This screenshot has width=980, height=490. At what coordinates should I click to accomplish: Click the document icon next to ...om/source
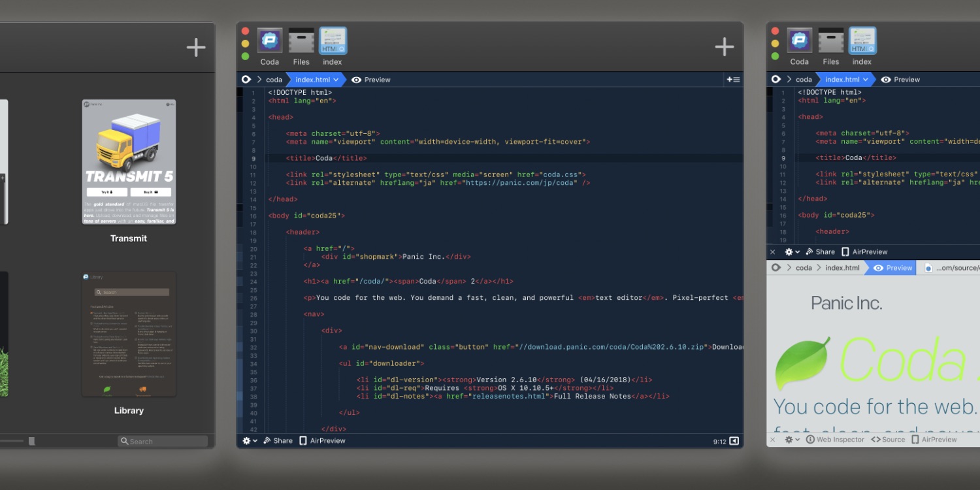click(928, 268)
